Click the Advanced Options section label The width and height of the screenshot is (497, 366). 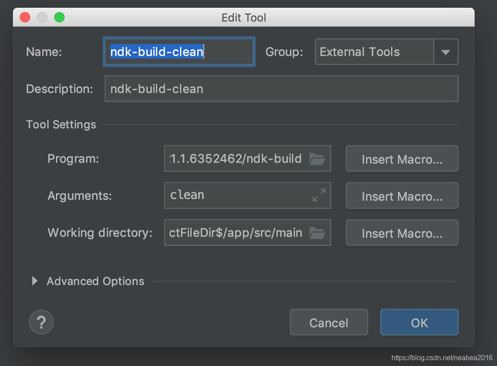click(x=96, y=281)
